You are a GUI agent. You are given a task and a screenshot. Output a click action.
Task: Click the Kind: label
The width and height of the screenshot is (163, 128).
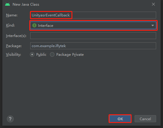click(10, 25)
